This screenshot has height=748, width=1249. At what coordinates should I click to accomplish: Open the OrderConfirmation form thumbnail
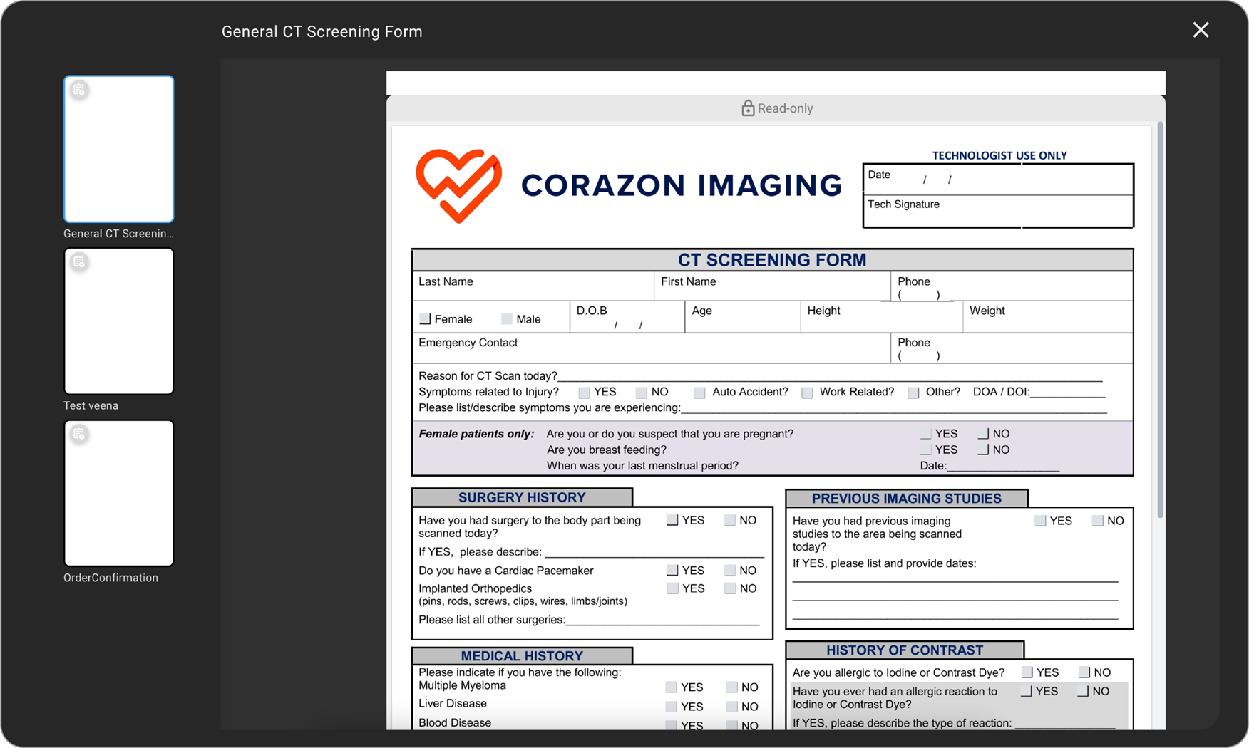pyautogui.click(x=118, y=493)
